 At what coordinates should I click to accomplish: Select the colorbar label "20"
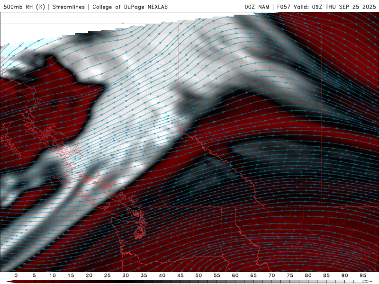coord(89,275)
